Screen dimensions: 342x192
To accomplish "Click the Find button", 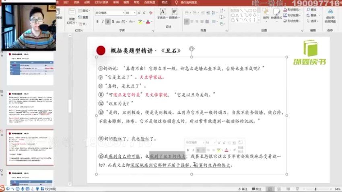I will coord(311,10).
